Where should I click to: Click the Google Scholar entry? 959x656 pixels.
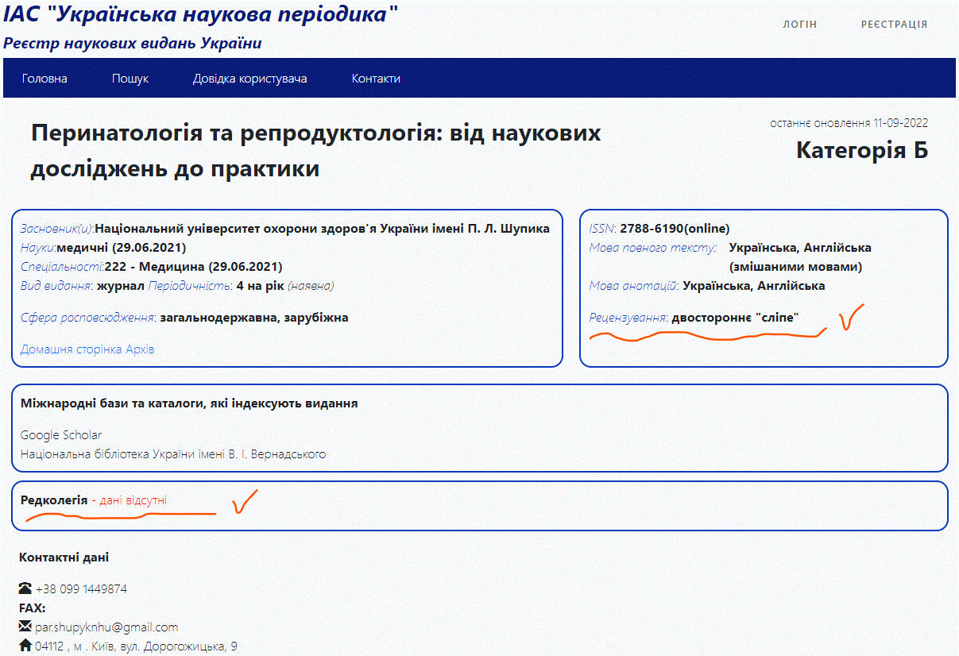click(x=61, y=435)
